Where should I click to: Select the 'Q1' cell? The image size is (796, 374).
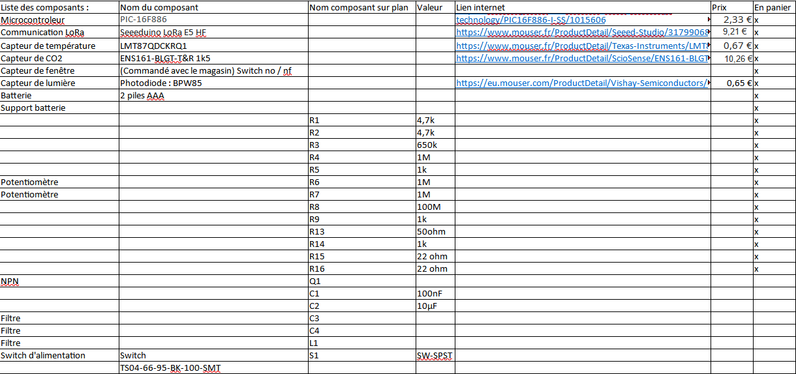point(361,281)
